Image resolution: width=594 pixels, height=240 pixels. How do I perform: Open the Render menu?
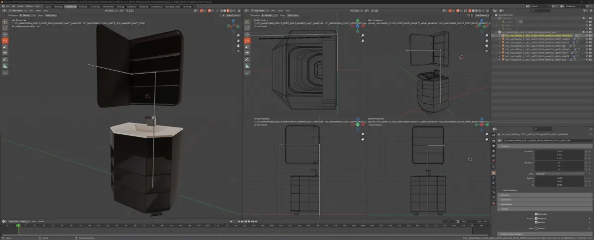point(20,6)
